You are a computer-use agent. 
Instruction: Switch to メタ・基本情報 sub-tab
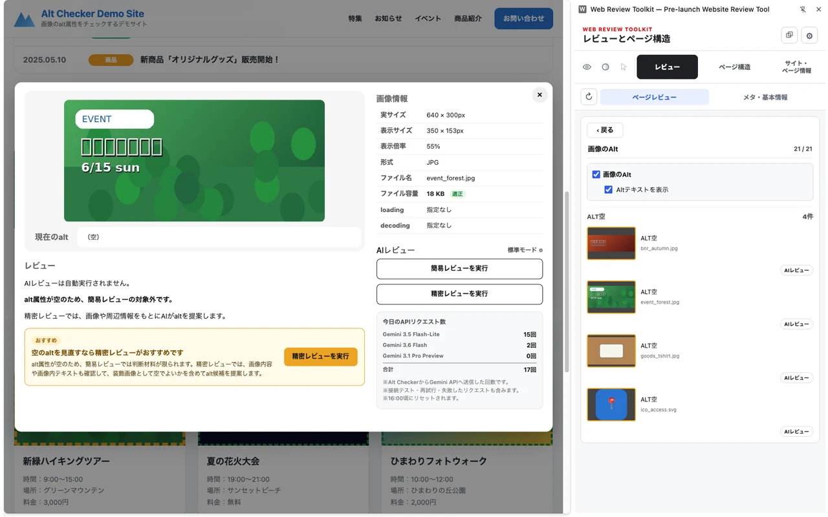pyautogui.click(x=765, y=97)
